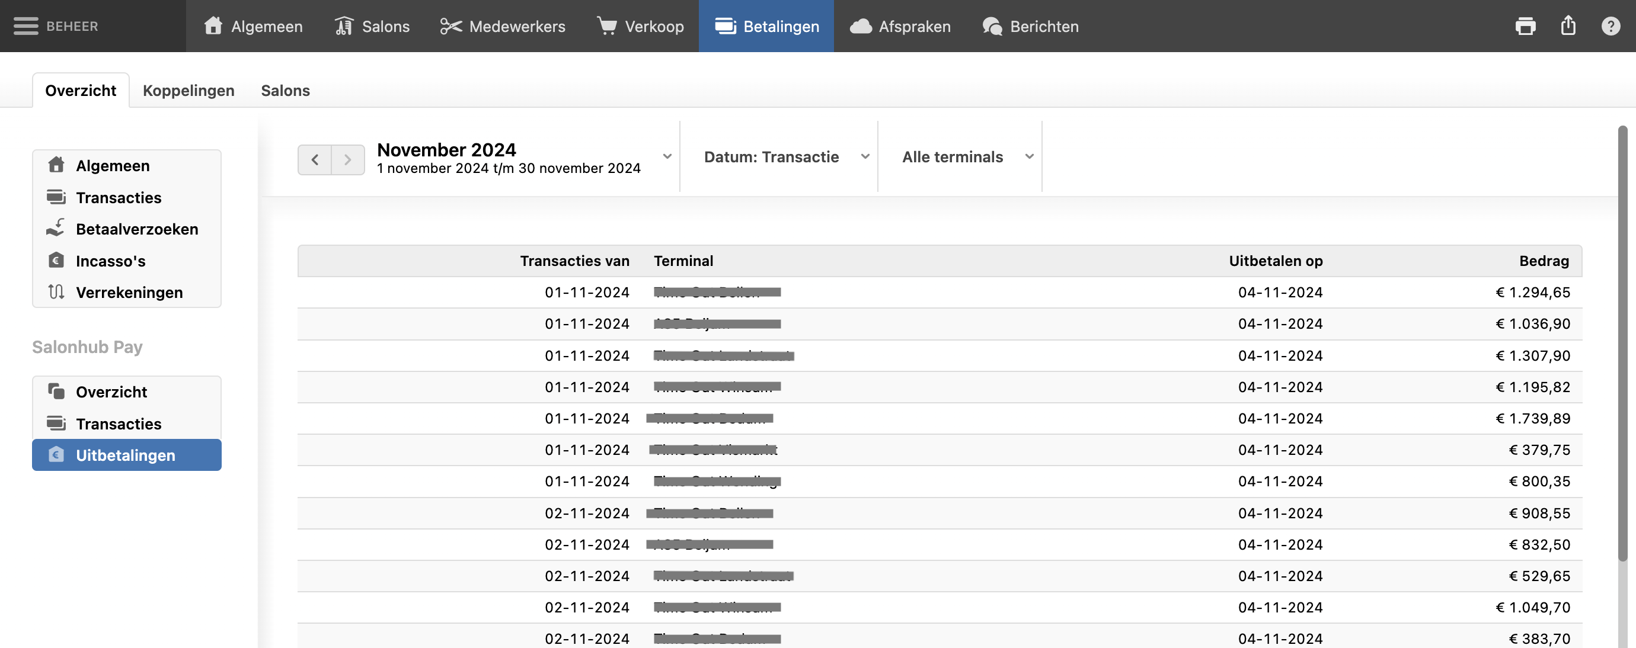The image size is (1636, 648).
Task: Expand the November 2024 period dropdown
Action: [x=667, y=157]
